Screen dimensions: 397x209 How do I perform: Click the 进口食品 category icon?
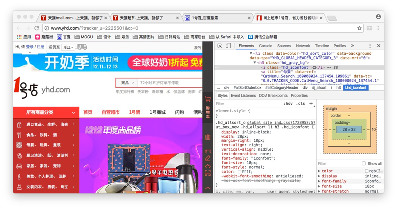[x=19, y=125]
